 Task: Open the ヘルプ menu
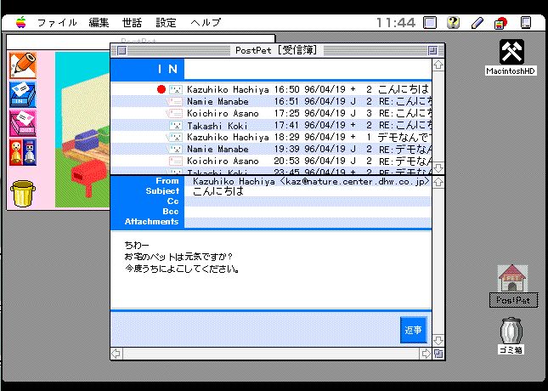[x=206, y=23]
